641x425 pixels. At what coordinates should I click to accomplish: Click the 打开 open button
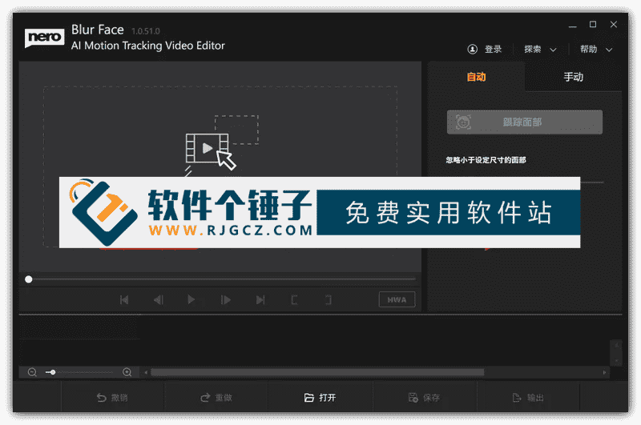tap(320, 398)
